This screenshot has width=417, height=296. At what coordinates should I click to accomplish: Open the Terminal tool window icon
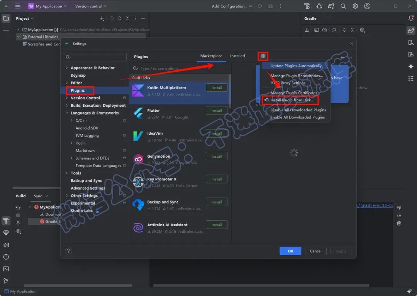[6, 269]
